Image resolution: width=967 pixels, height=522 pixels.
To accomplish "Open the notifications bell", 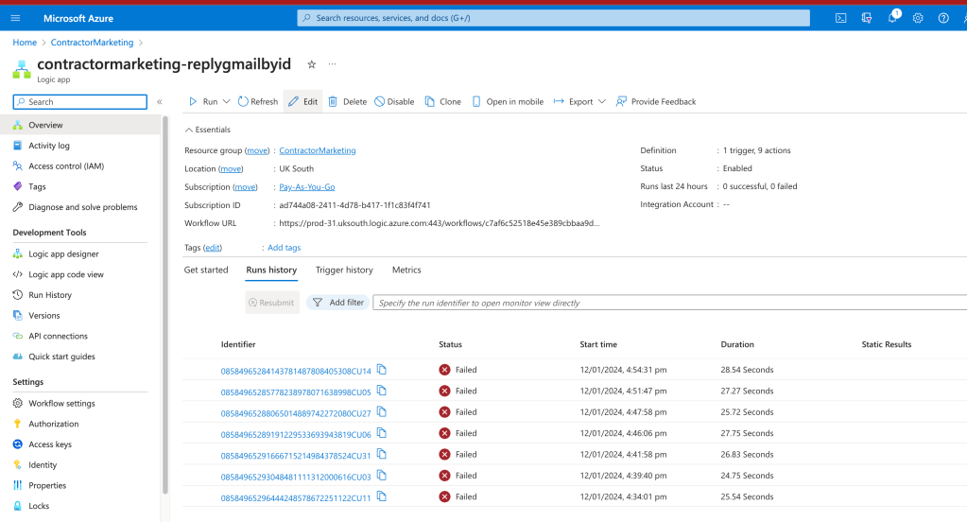I will 892,18.
